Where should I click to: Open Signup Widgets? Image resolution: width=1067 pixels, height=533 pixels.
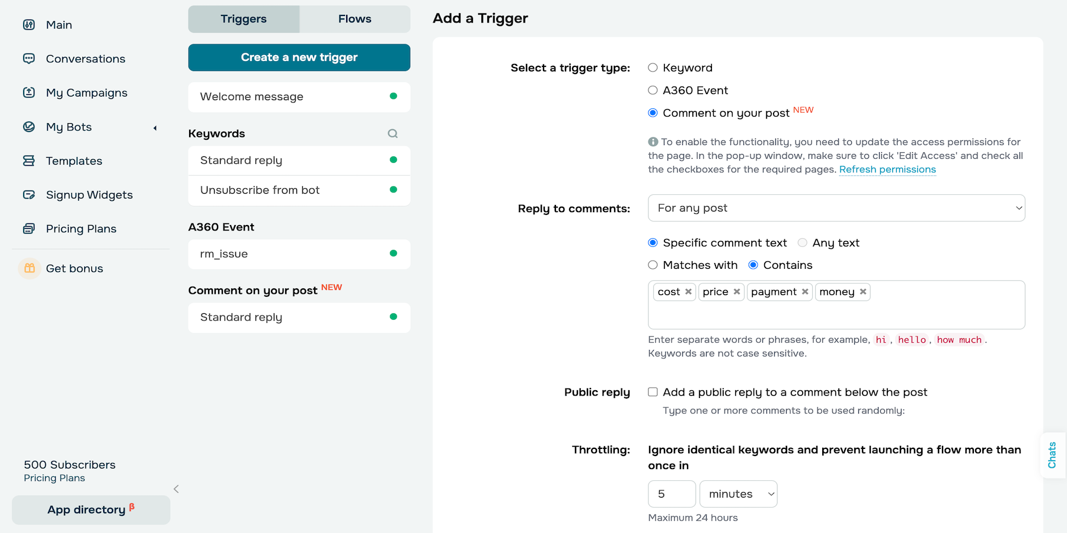tap(89, 194)
